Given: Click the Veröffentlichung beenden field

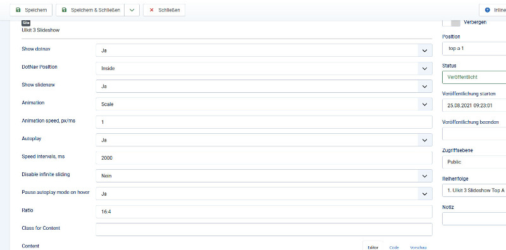Looking at the screenshot, I should pos(474,134).
